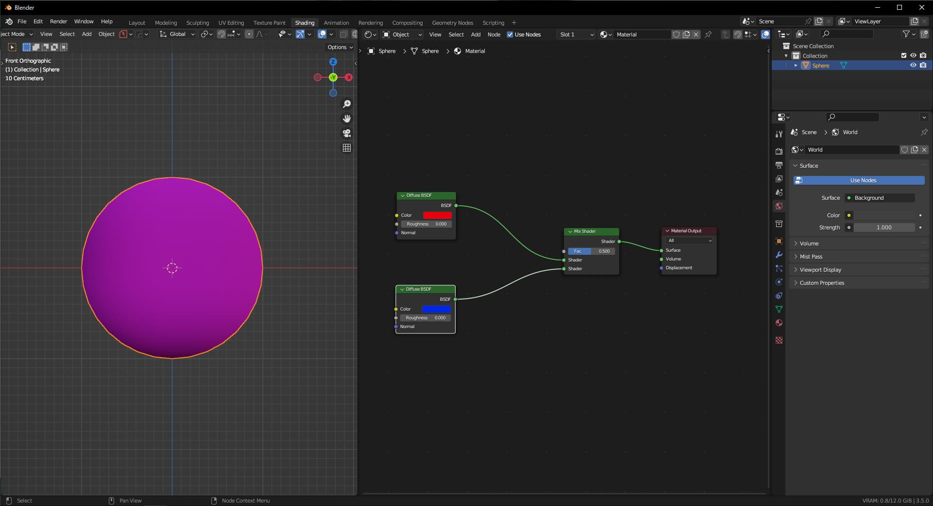This screenshot has height=506, width=933.
Task: Click the Background surface shader field
Action: tap(880, 198)
